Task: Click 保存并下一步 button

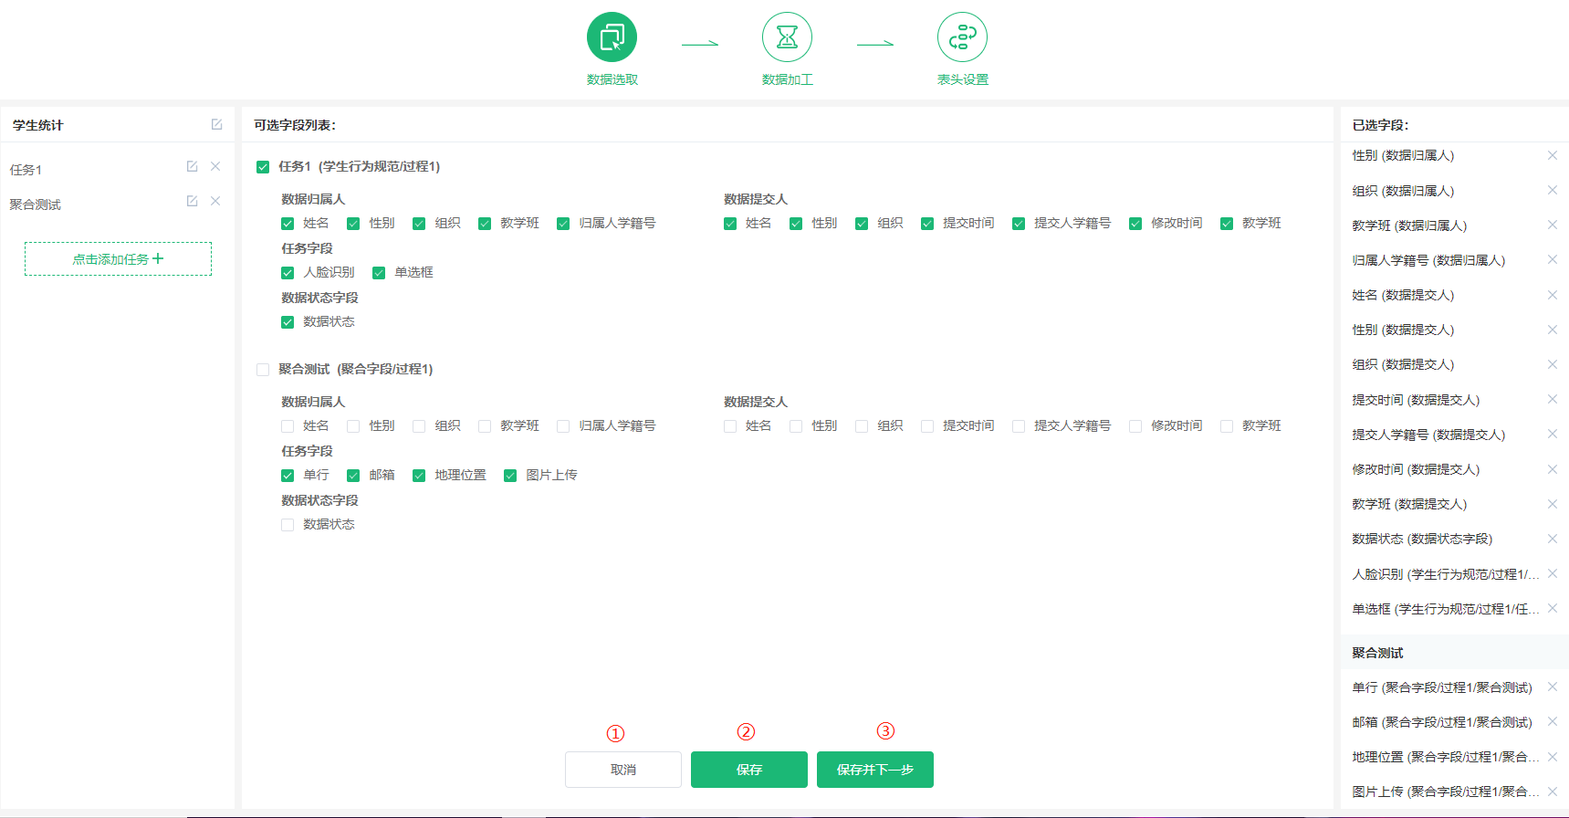Action: [875, 770]
